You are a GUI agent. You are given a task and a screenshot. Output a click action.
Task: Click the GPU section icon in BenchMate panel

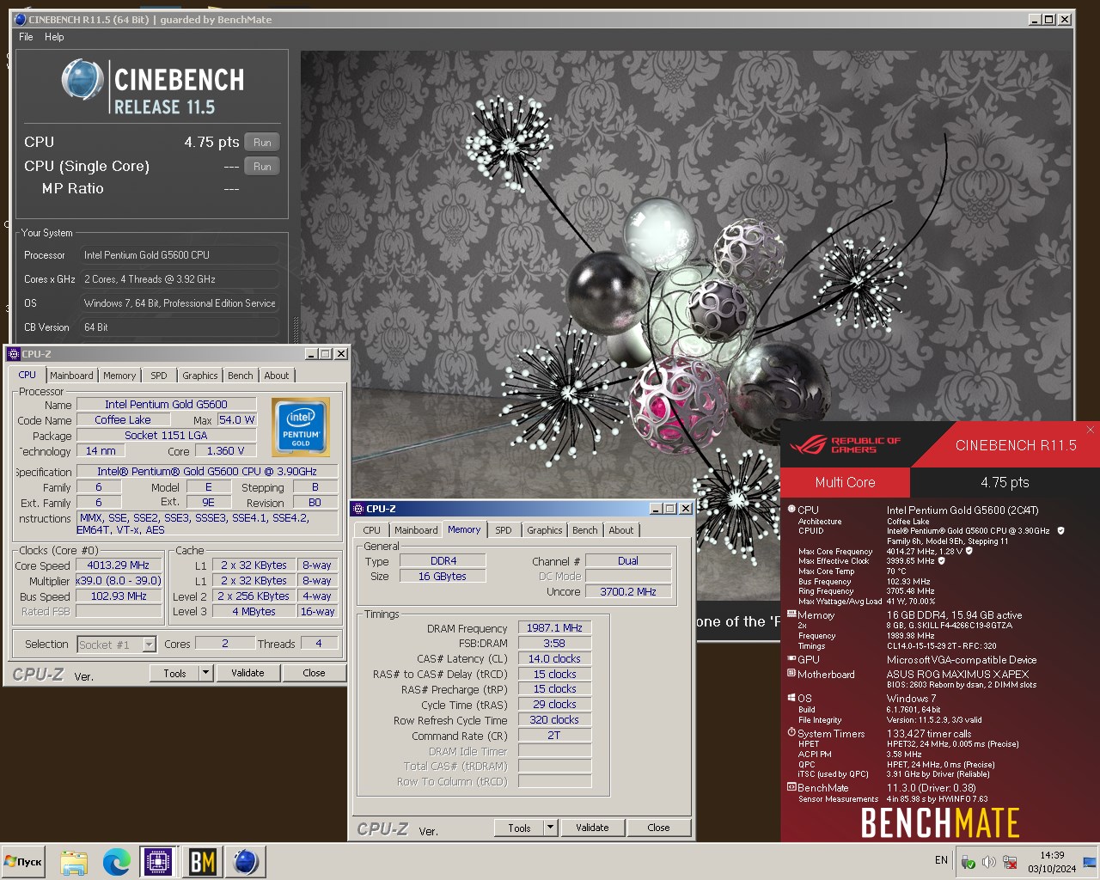[x=791, y=659]
